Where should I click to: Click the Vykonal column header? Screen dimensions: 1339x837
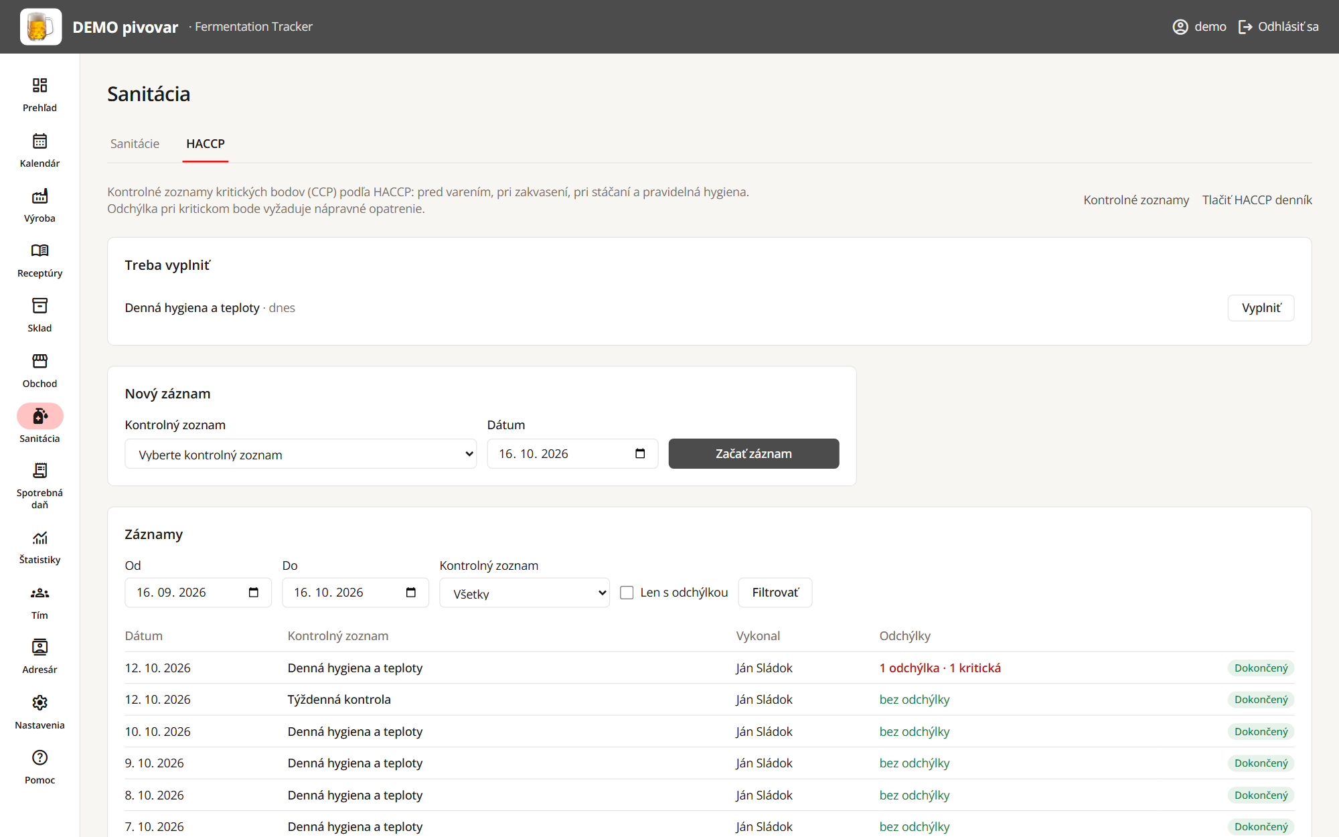pos(758,636)
